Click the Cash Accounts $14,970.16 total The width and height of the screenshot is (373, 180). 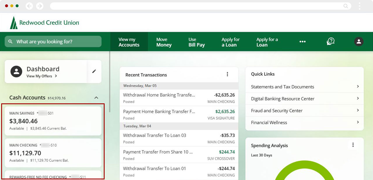57,98
